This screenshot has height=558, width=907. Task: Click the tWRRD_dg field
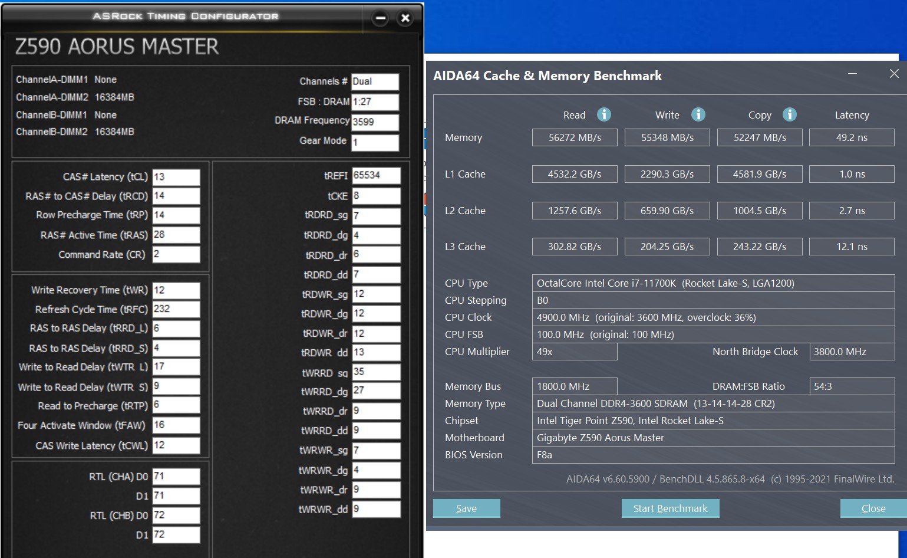tap(377, 391)
